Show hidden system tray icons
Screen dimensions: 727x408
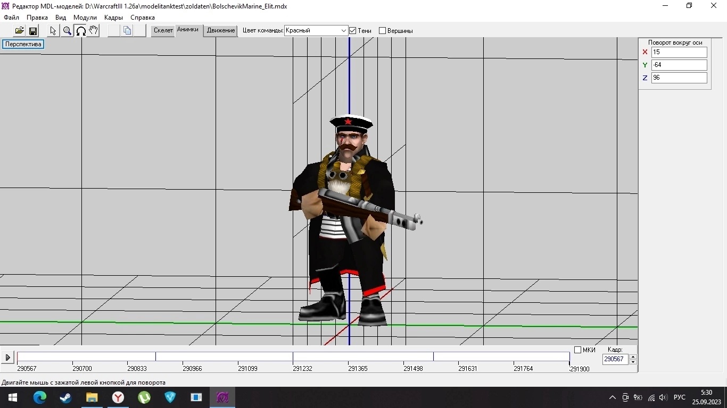(613, 397)
